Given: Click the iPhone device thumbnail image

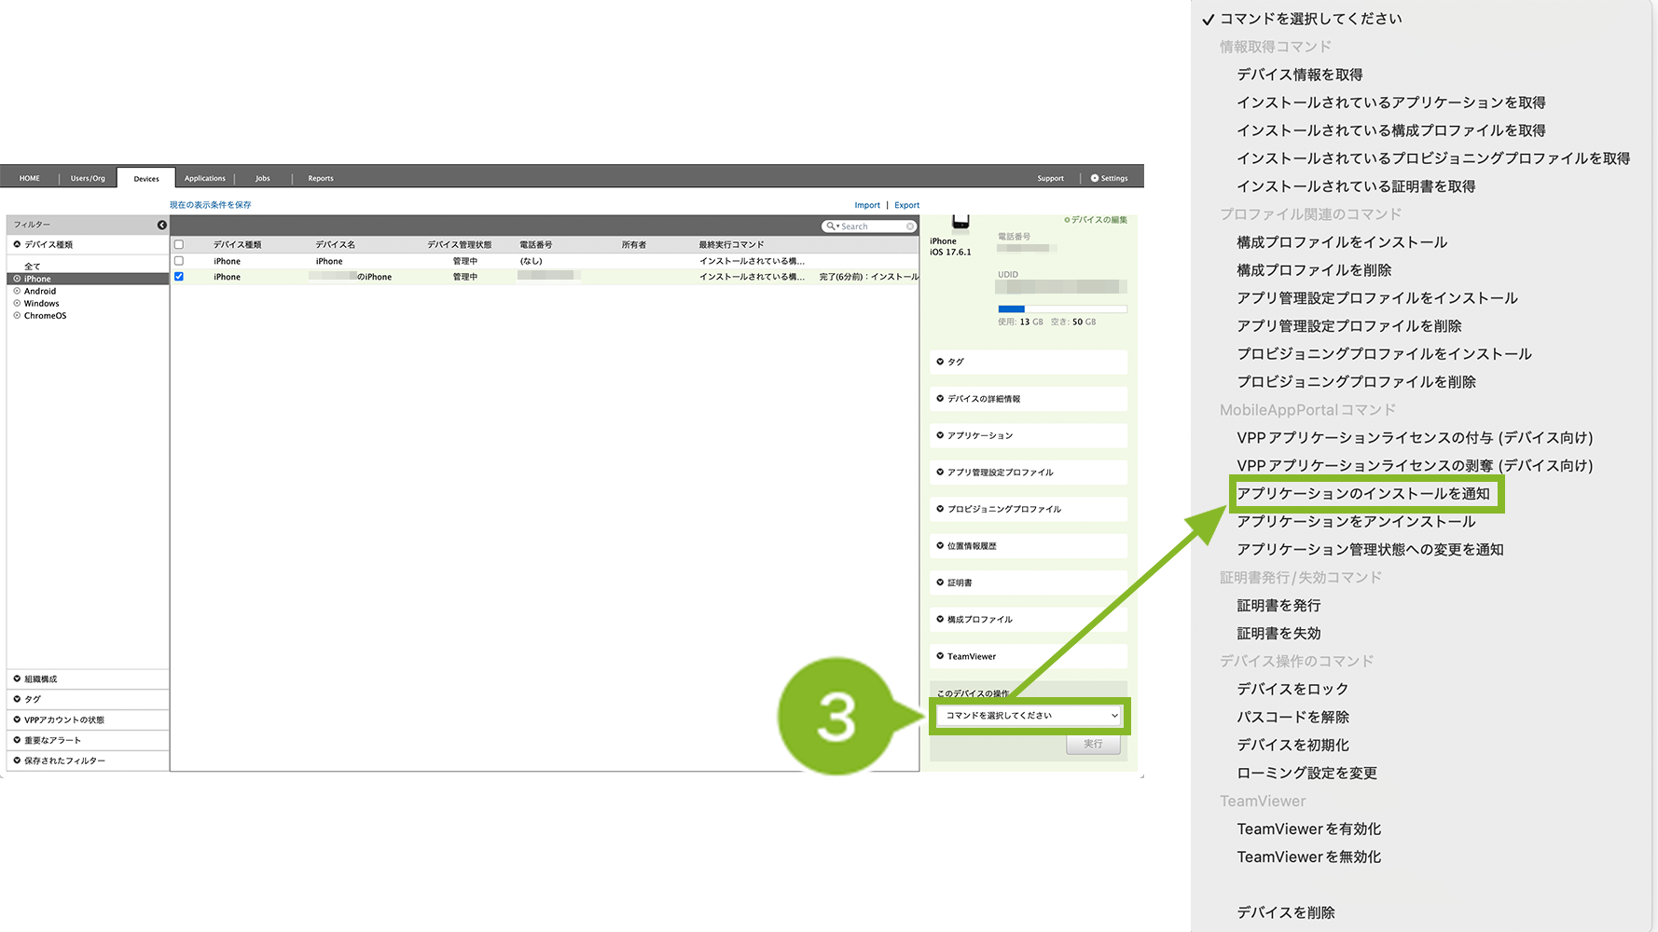Looking at the screenshot, I should click(960, 222).
